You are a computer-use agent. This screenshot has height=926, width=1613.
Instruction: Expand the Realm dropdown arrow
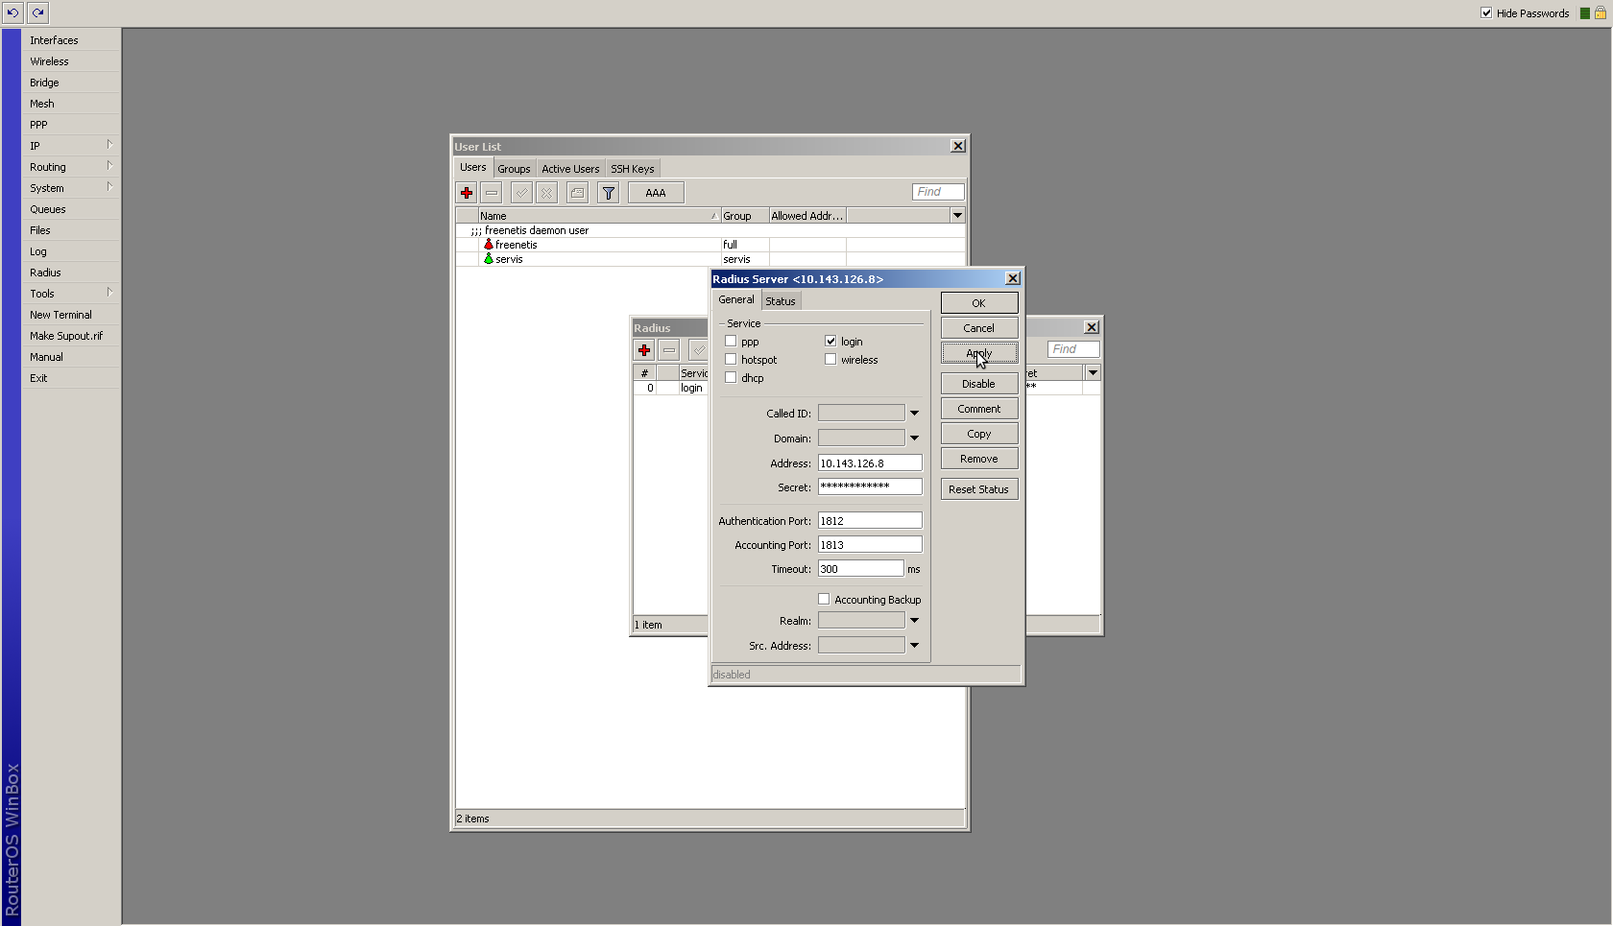[x=914, y=621]
